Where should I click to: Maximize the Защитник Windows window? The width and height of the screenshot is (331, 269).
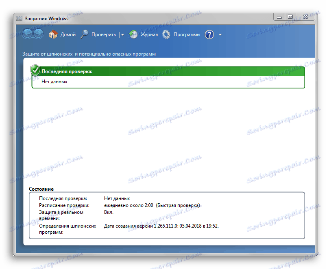(290, 17)
